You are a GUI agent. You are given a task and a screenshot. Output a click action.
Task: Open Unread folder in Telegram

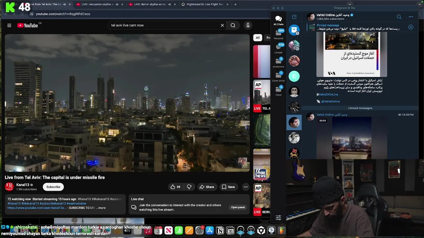(x=279, y=48)
